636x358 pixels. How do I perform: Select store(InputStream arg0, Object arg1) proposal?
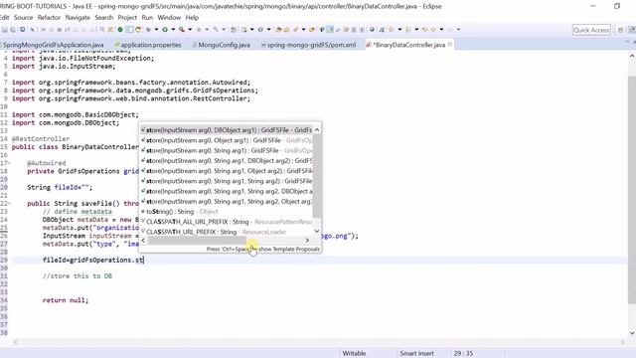coord(227,140)
